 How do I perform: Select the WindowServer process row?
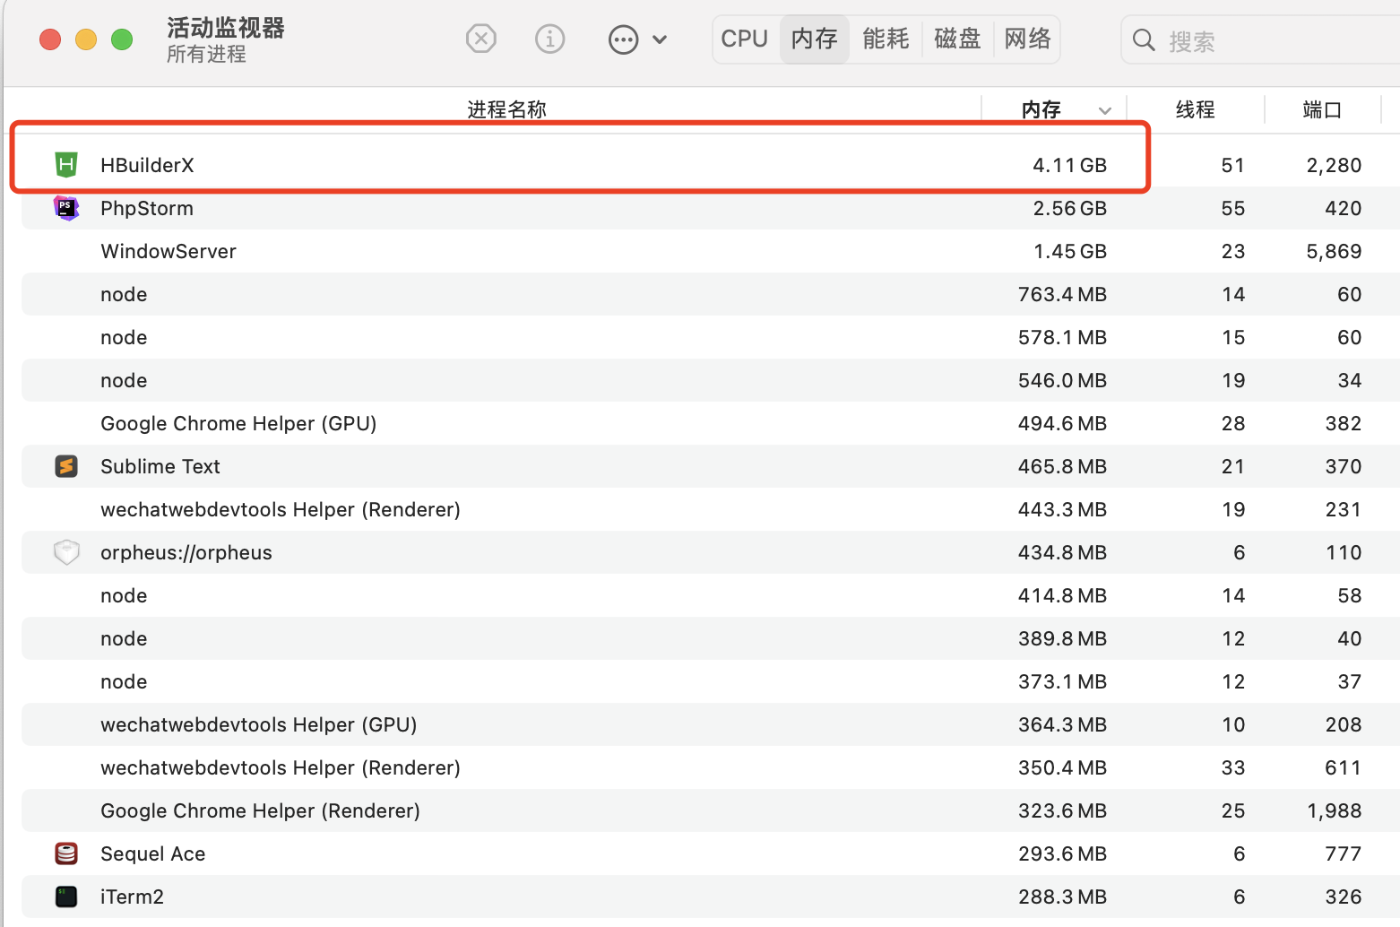[711, 251]
